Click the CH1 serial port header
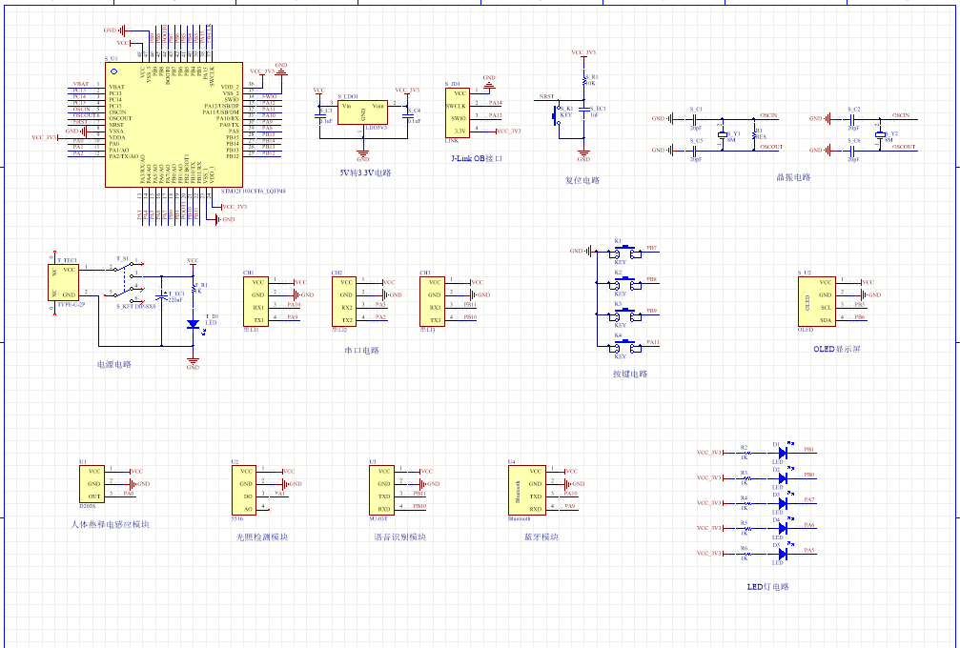The image size is (960, 648). [x=255, y=299]
